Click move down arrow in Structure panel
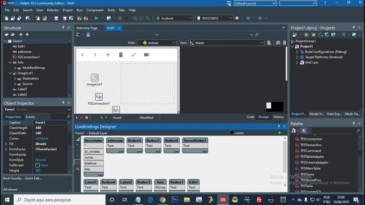The image size is (365, 205). (27, 34)
